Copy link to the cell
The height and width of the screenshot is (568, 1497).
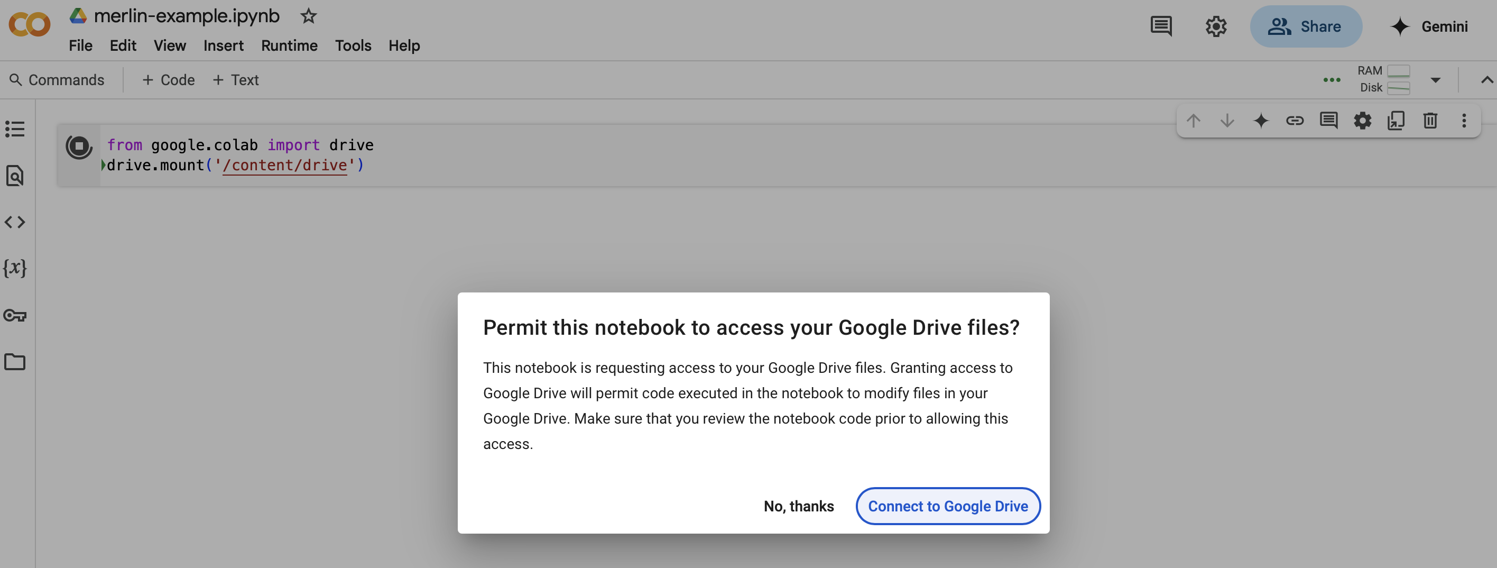pyautogui.click(x=1295, y=121)
